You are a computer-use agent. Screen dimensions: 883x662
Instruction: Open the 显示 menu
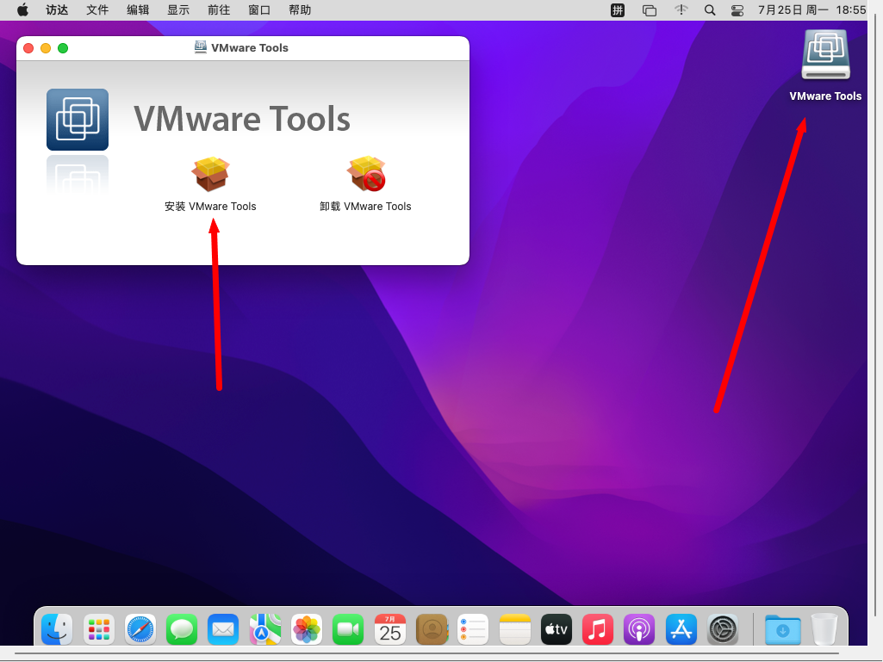(x=178, y=9)
